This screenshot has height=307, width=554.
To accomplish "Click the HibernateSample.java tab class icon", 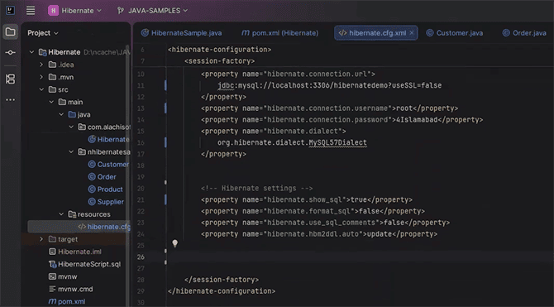I will point(145,33).
